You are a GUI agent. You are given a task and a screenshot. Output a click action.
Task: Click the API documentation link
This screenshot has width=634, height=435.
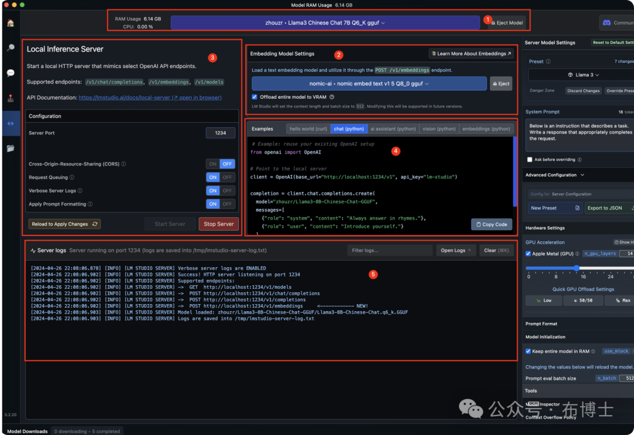coord(150,97)
